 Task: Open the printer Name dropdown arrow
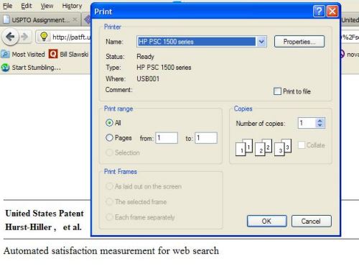click(261, 42)
